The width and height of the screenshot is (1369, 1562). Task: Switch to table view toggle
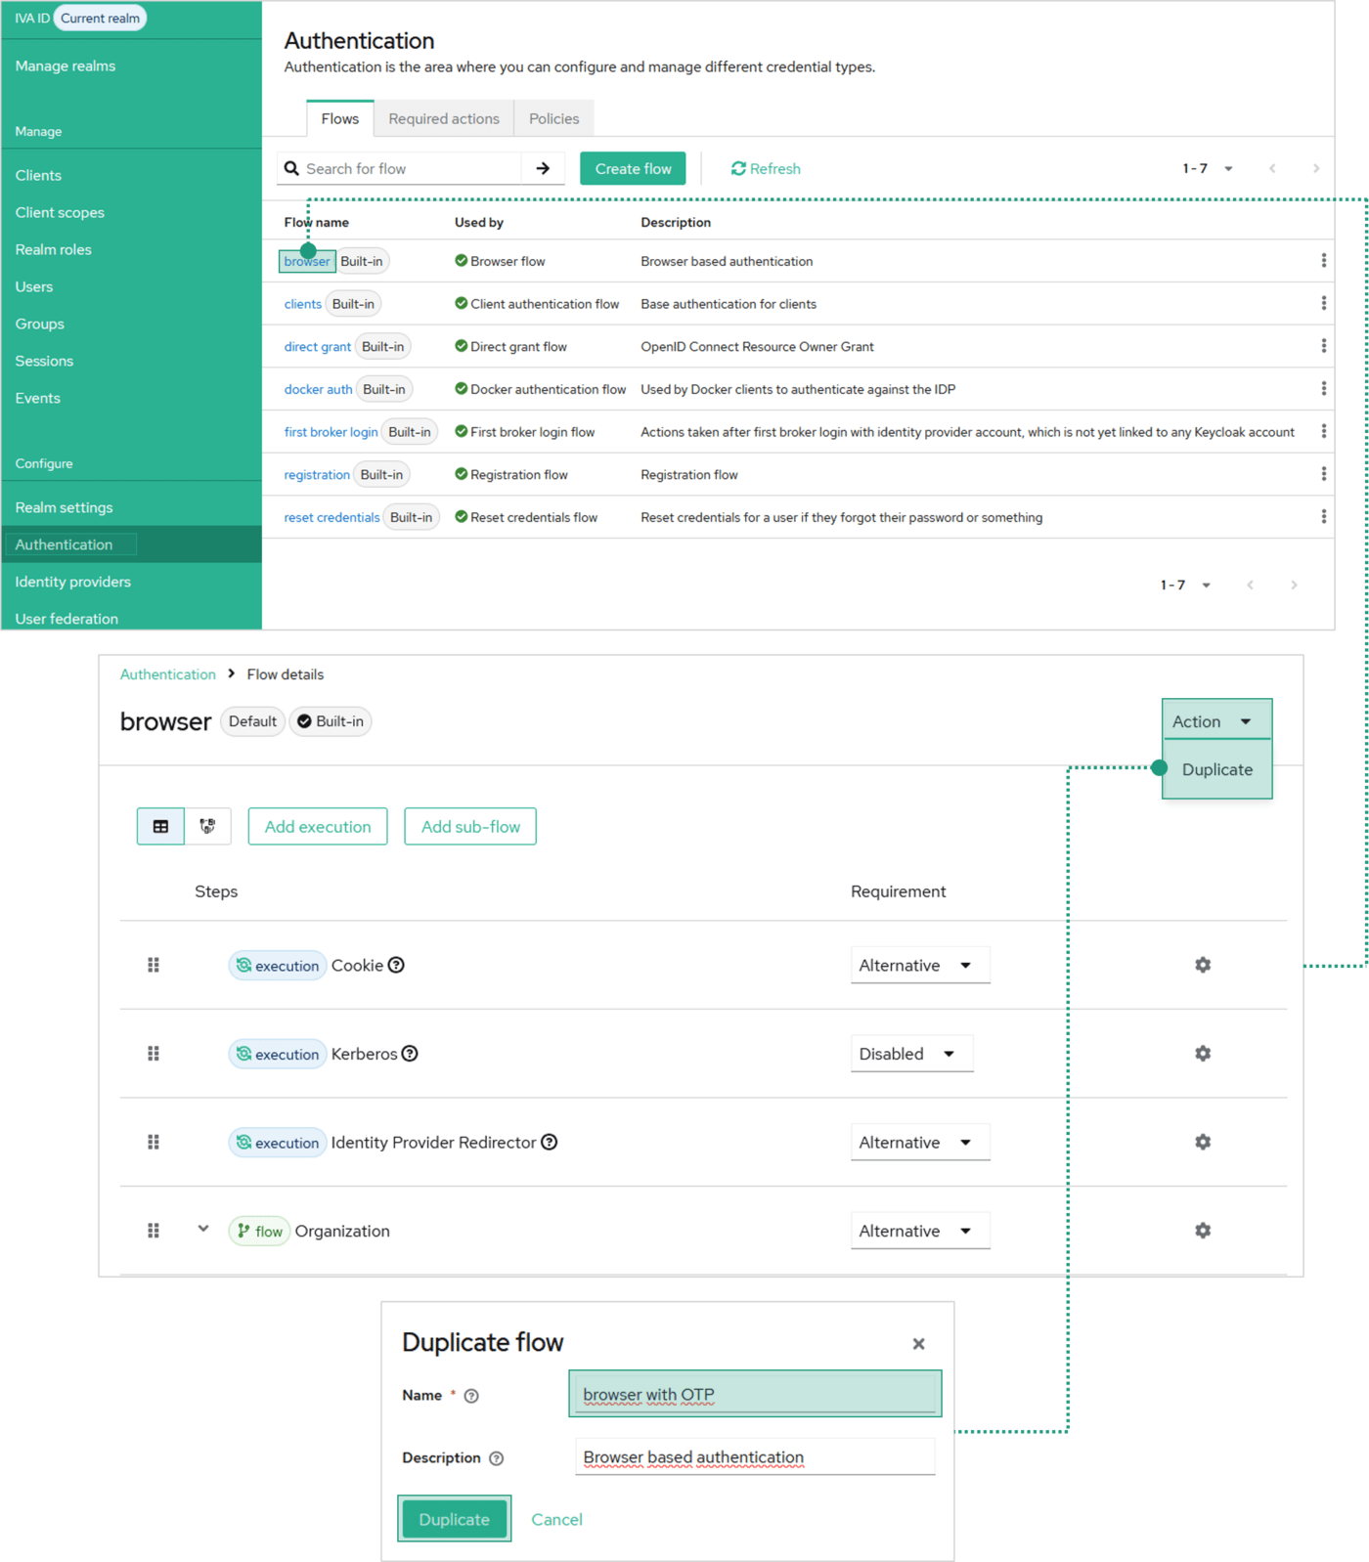click(x=160, y=827)
